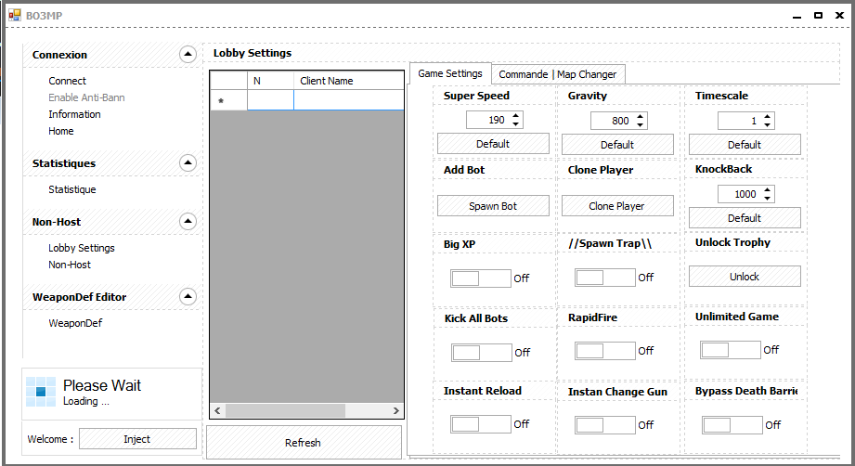Click left arrow of table scrollbar
Viewport: 855px width, 466px height.
217,410
